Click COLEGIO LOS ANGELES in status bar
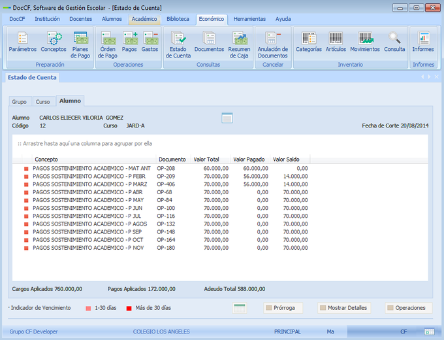444x340 pixels. [x=161, y=331]
